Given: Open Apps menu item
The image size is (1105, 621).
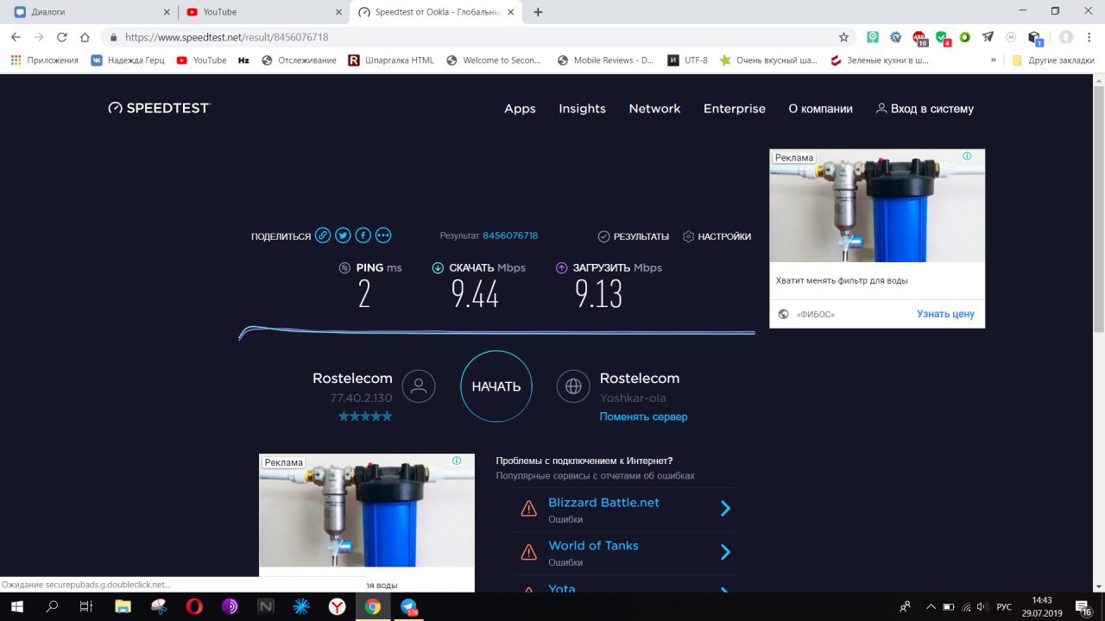Looking at the screenshot, I should (520, 109).
